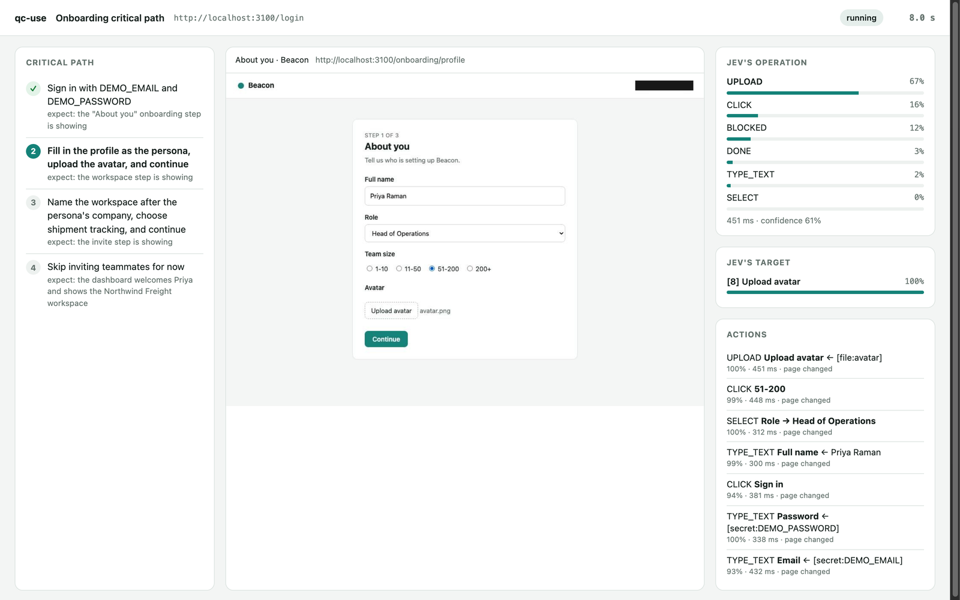Click the CLICK operation progress bar
The width and height of the screenshot is (960, 600).
pyautogui.click(x=825, y=116)
